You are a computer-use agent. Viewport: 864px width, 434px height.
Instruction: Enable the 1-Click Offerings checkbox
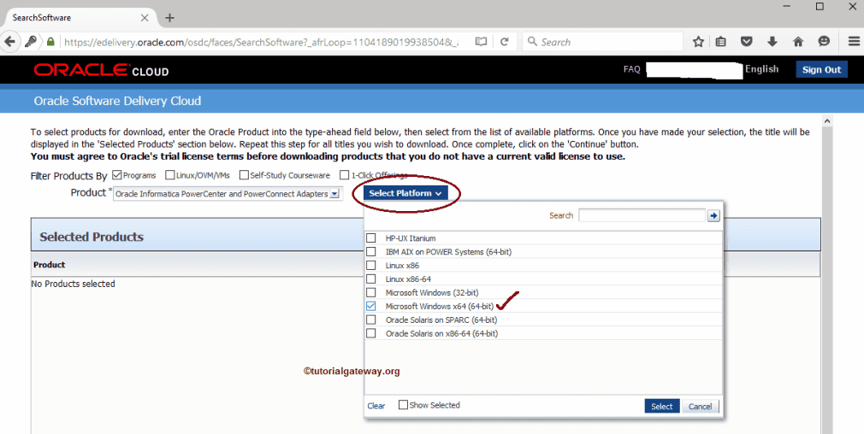pos(345,175)
